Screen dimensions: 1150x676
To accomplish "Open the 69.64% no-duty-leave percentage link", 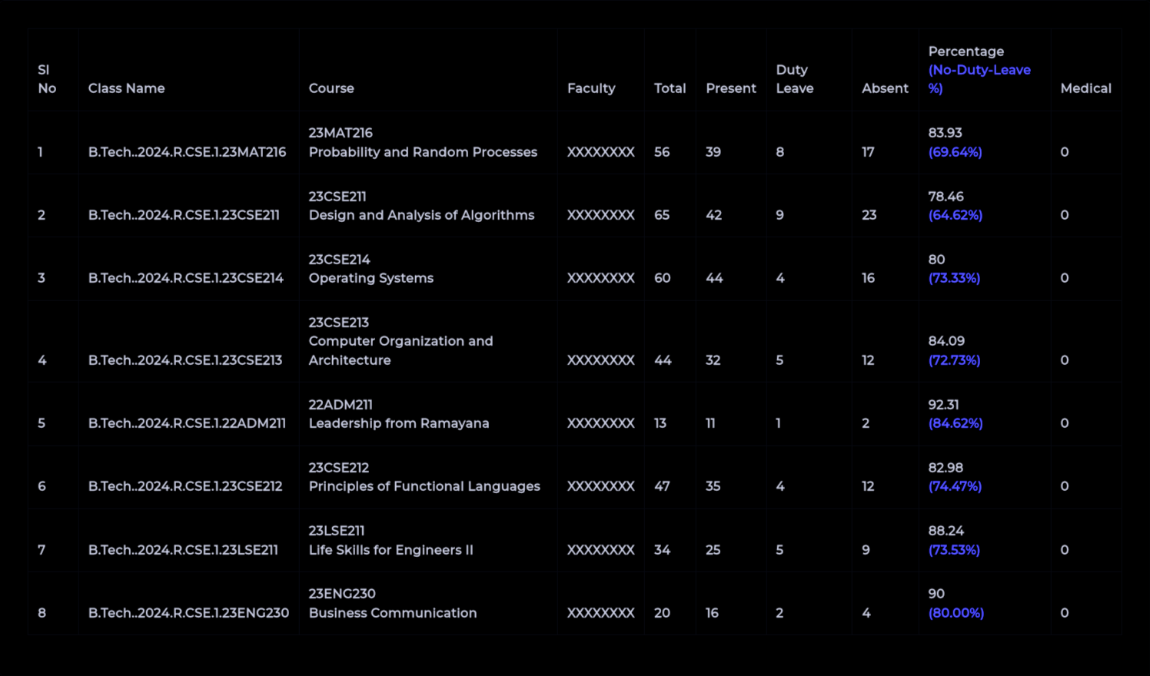I will point(956,152).
